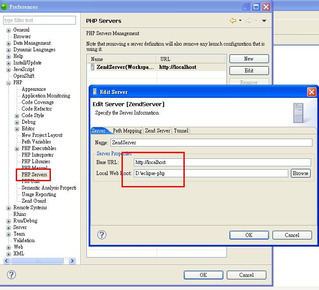Expand the PHP Executables node
Screen dimensions: 319x290
click(17, 149)
